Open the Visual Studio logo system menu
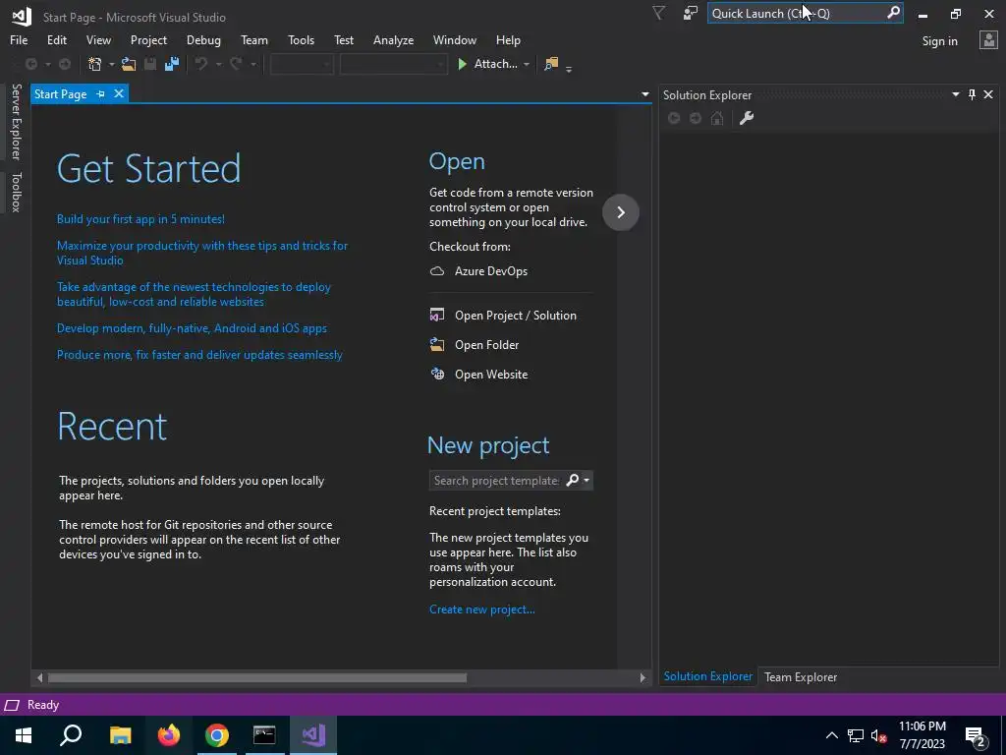The image size is (1006, 755). (x=22, y=16)
